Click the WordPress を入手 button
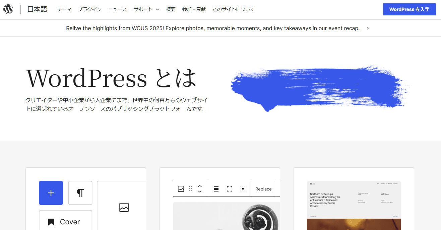 [409, 9]
